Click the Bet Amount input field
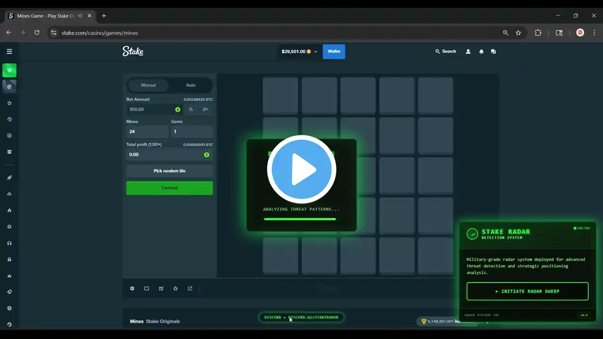This screenshot has width=603, height=339. (x=155, y=109)
